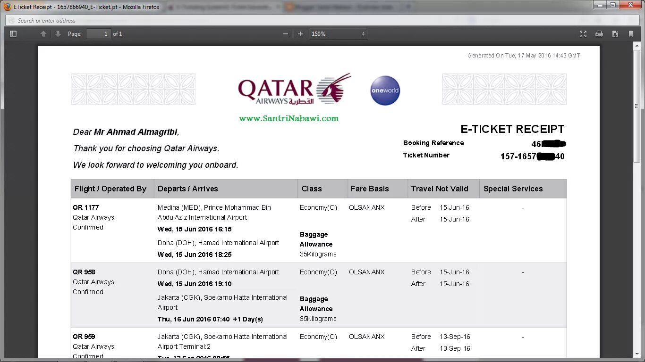Click fare basis 'OLSANANX' in QR 959 row

click(367, 337)
